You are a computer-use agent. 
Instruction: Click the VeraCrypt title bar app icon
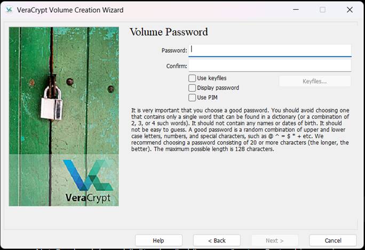[9, 10]
